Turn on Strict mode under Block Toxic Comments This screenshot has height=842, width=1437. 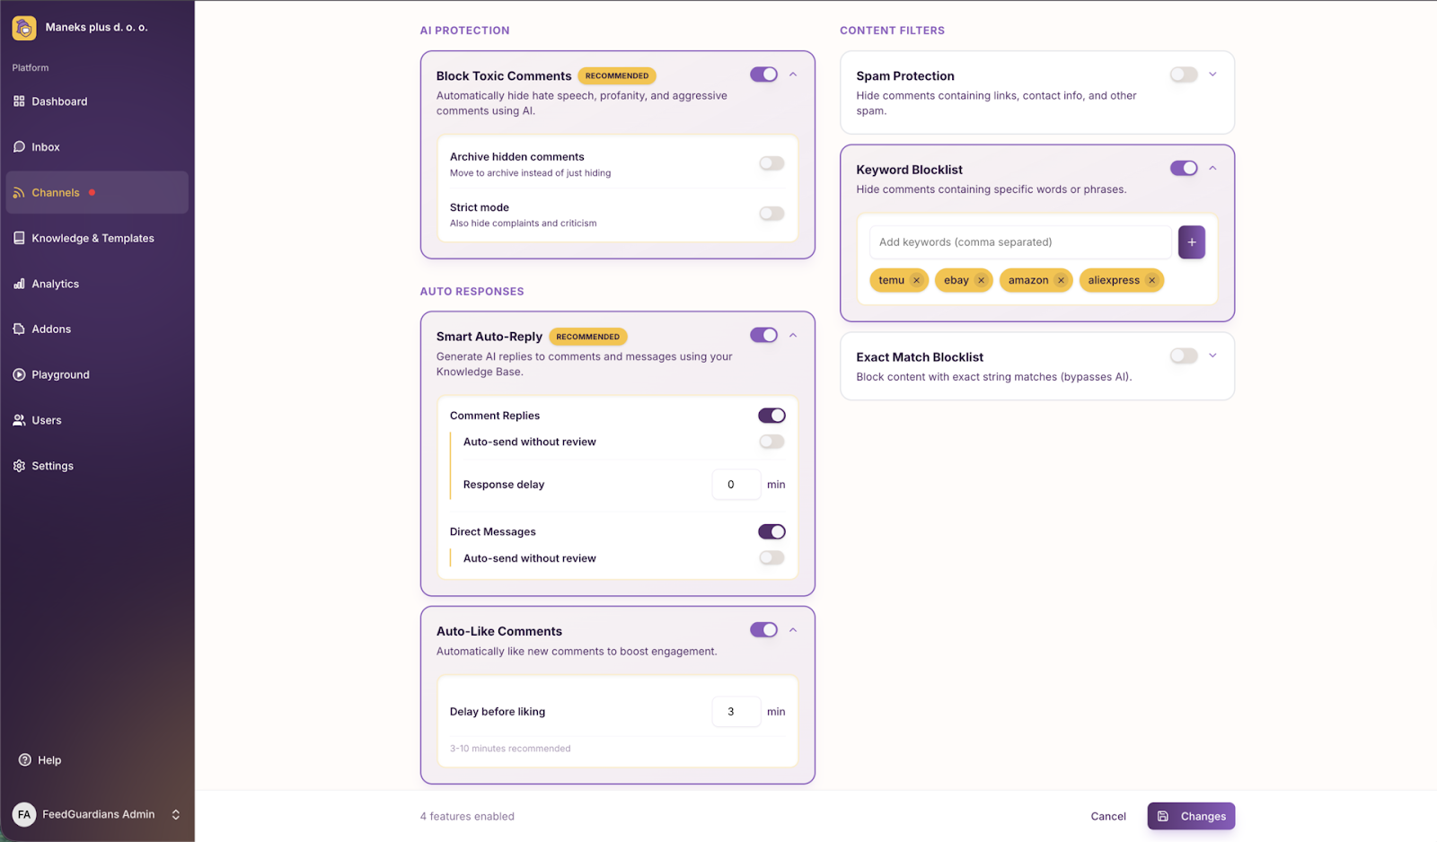(x=771, y=213)
